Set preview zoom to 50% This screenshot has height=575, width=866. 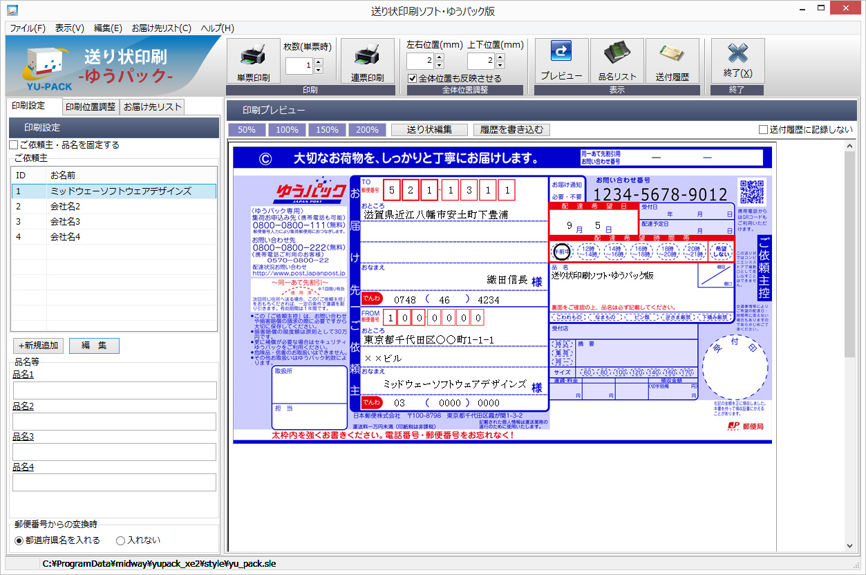tap(246, 129)
